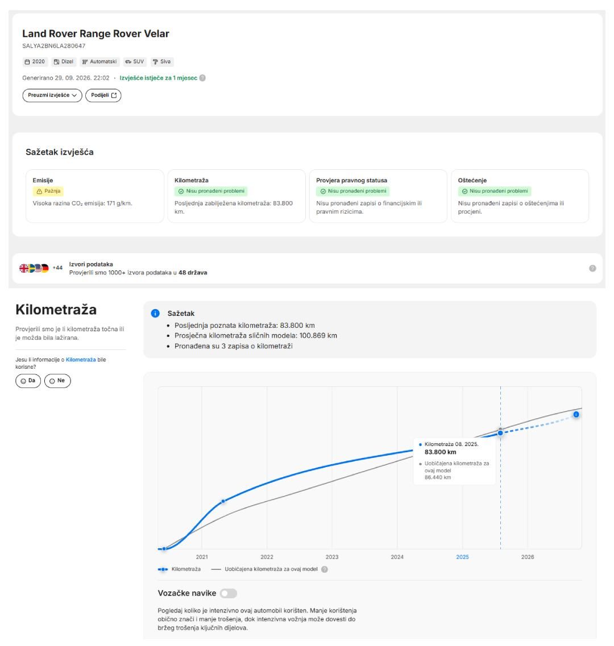Click the Kilometraža link in feedback question

pyautogui.click(x=81, y=360)
